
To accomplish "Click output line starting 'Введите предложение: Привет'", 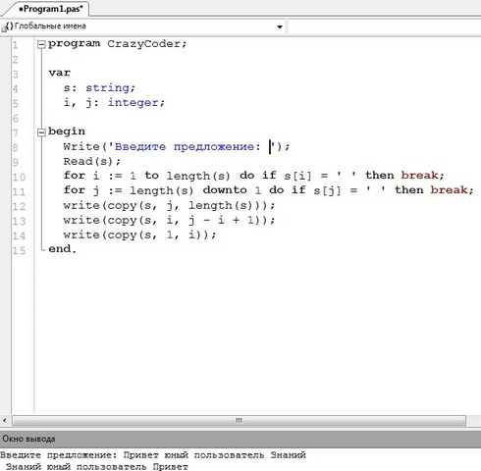I will coord(153,455).
